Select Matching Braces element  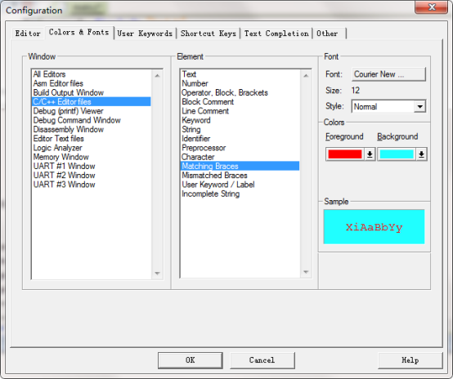point(240,166)
